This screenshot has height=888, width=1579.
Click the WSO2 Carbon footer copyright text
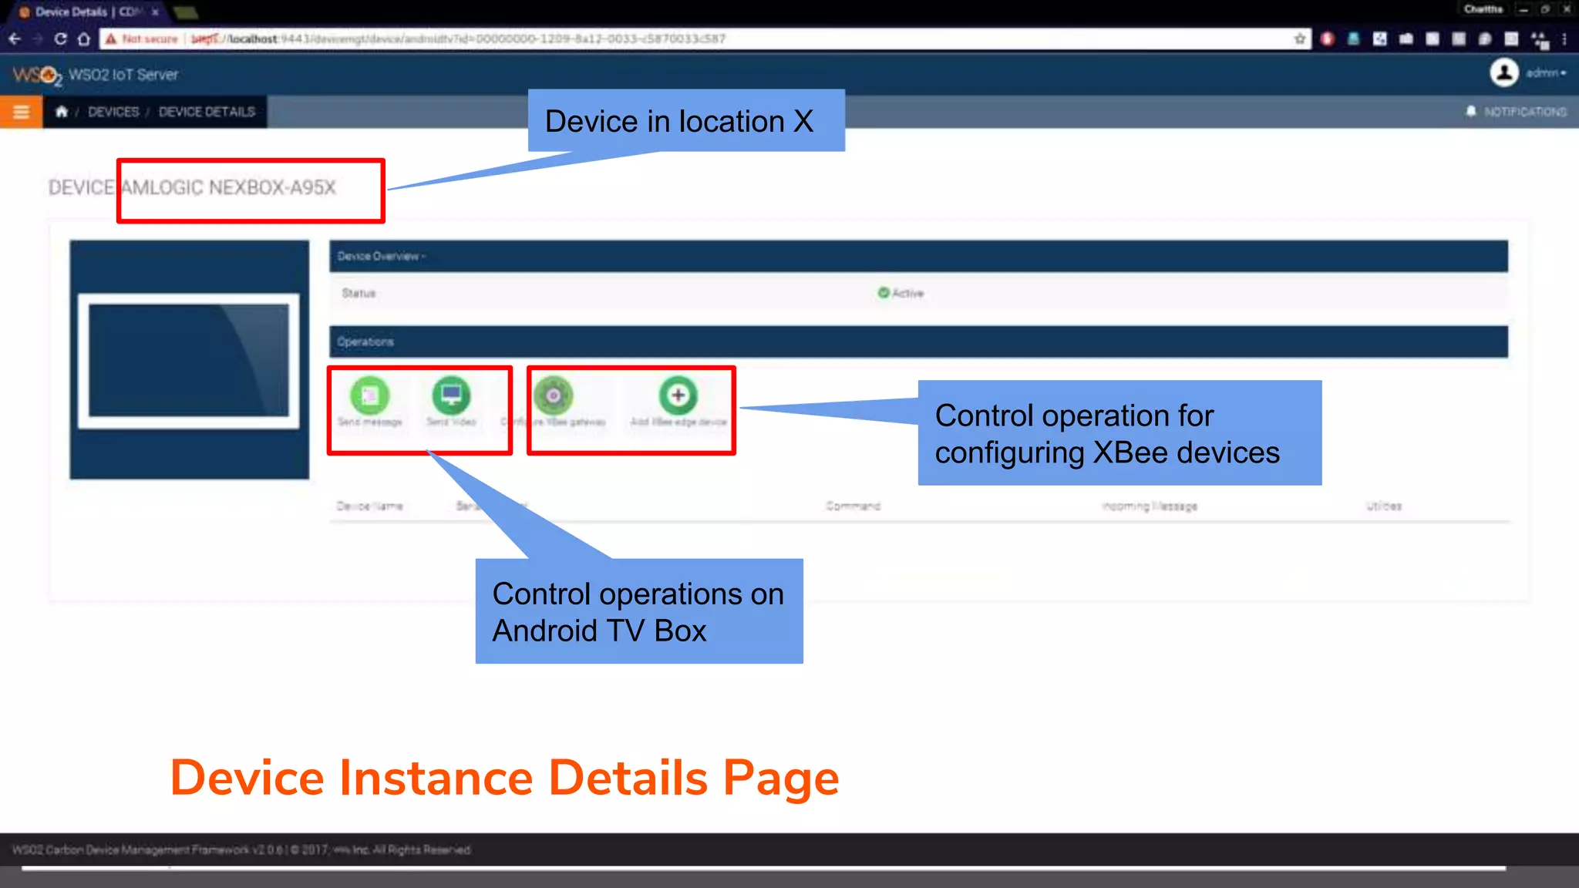(x=241, y=850)
